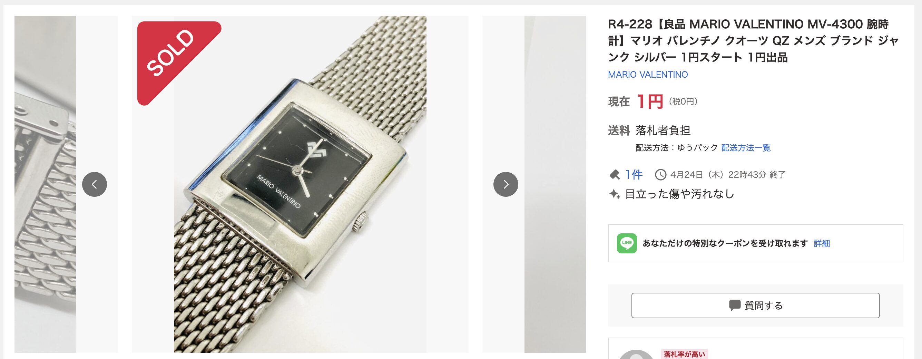Click the 落札率が高い badge
Screen dimensions: 922x359
[684, 355]
